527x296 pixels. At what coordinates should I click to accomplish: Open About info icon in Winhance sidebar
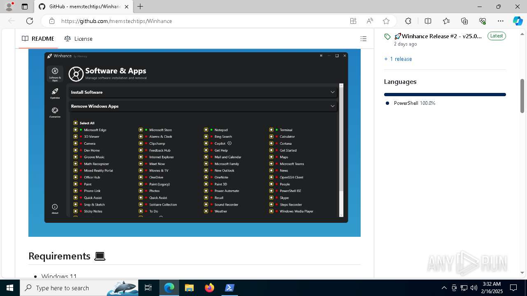[55, 209]
